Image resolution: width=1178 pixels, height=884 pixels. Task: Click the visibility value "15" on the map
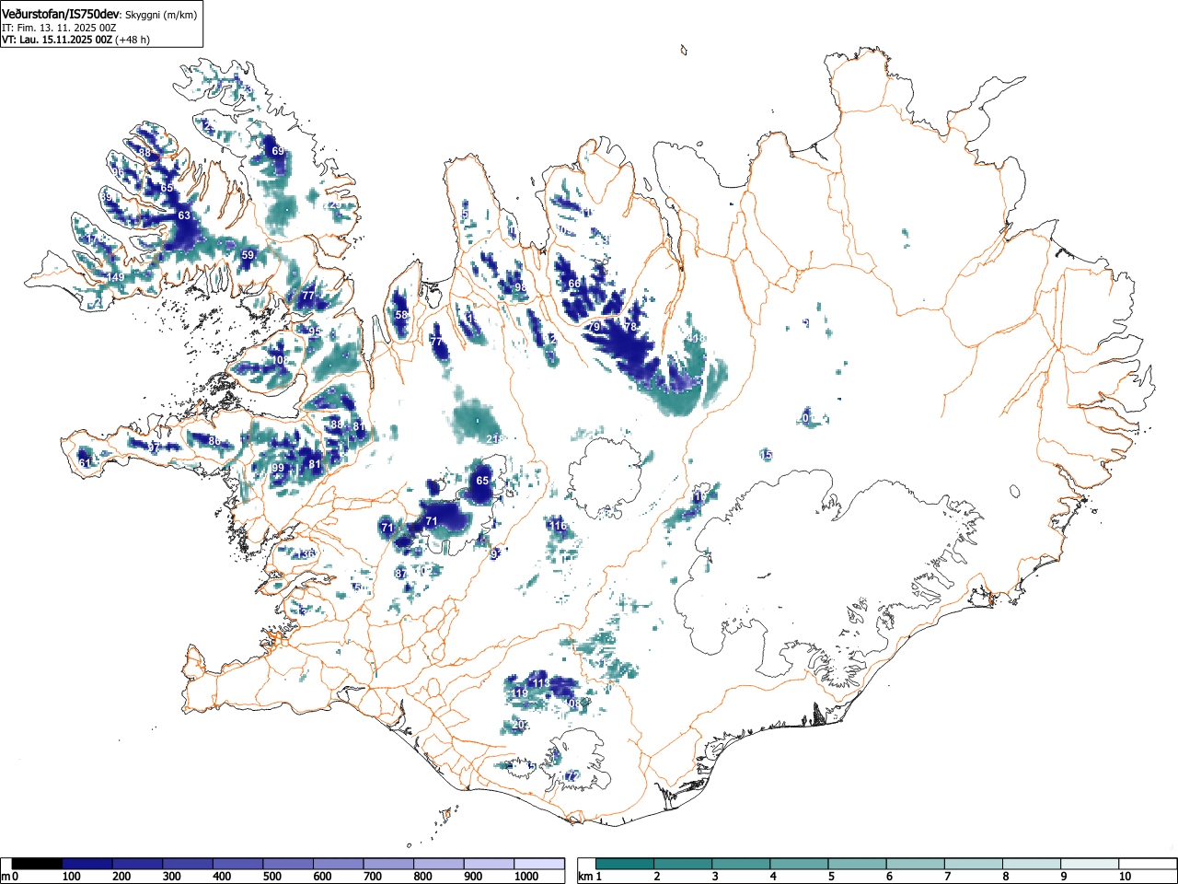(x=767, y=455)
